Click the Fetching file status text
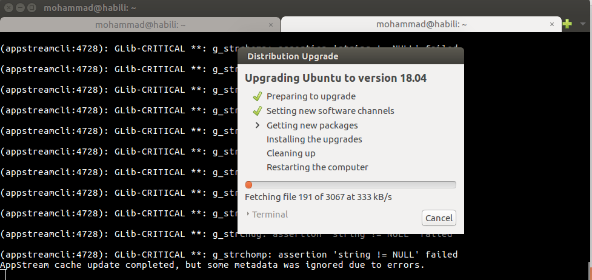 click(318, 197)
